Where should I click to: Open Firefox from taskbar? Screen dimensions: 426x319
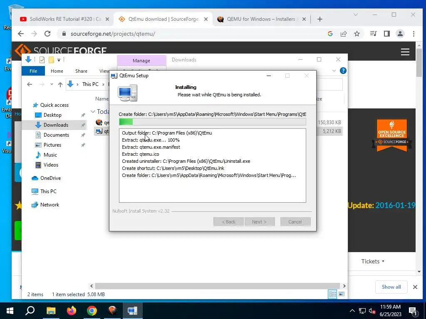click(x=72, y=311)
